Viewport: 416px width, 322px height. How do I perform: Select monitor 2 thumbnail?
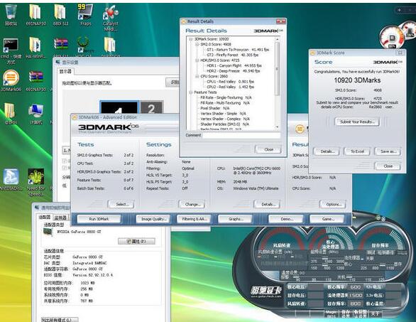pos(151,107)
